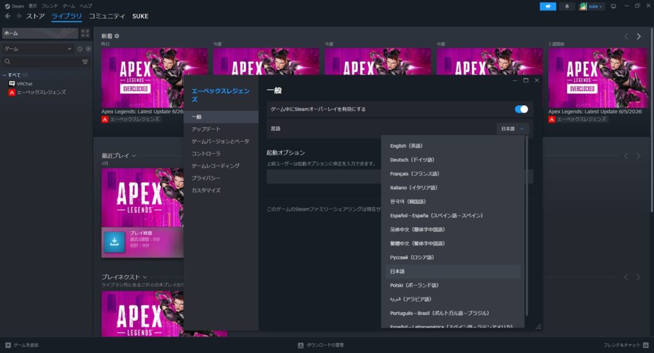
Task: Open the コントローラ properties tab
Action: [221, 154]
